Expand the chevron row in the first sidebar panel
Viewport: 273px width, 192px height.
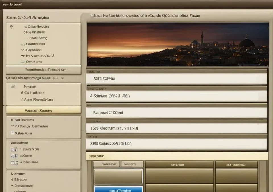[23, 50]
